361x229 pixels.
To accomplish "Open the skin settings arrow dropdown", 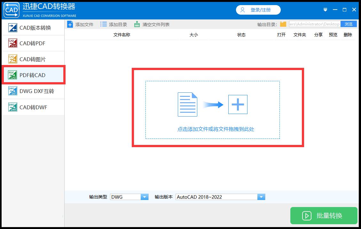I will (325, 10).
